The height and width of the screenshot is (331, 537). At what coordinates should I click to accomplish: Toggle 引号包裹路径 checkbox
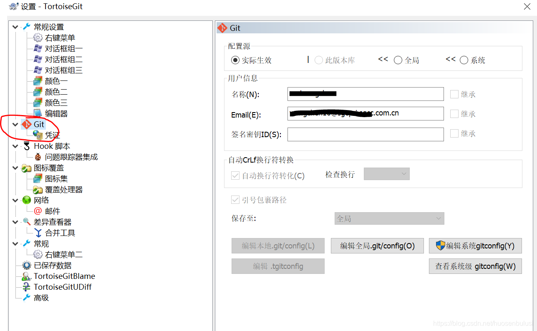[x=235, y=200]
